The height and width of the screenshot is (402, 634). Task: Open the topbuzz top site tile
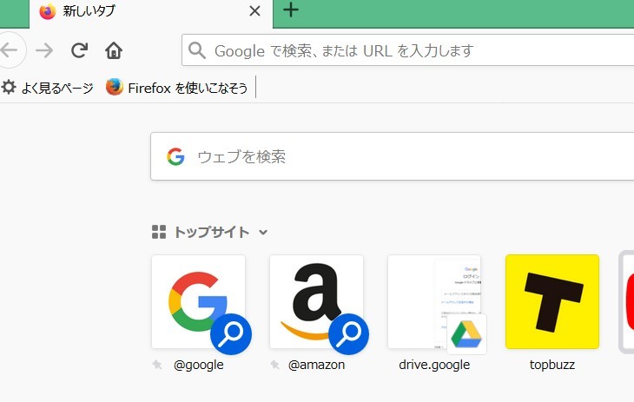click(552, 301)
